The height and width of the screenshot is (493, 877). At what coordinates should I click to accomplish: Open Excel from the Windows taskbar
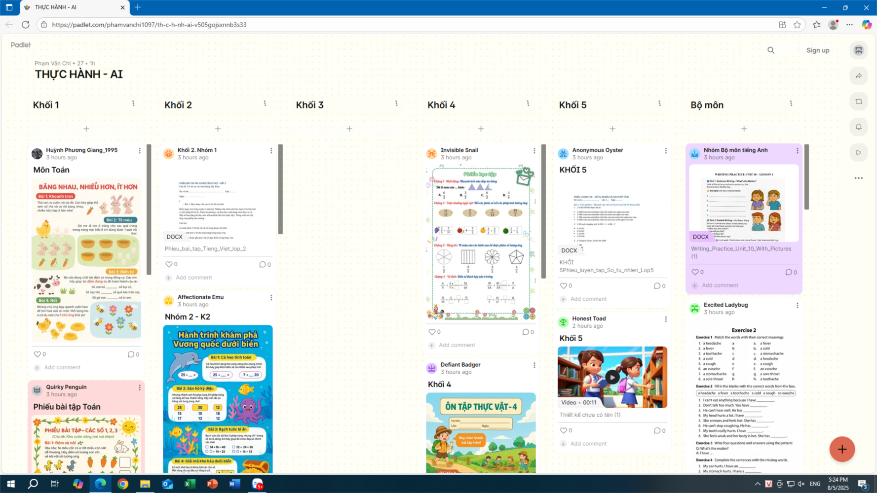point(190,484)
